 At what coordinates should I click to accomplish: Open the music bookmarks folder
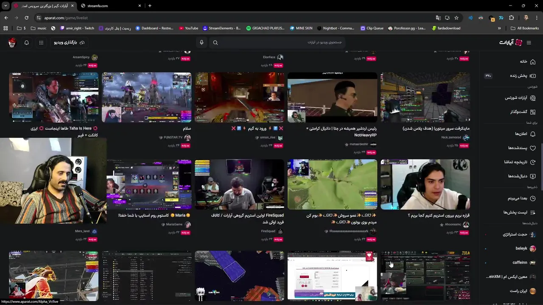point(39,28)
